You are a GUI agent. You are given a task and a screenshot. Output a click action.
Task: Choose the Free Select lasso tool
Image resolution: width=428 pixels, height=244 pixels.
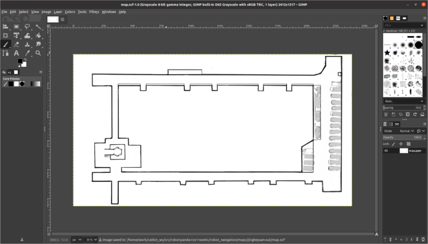coord(27,27)
